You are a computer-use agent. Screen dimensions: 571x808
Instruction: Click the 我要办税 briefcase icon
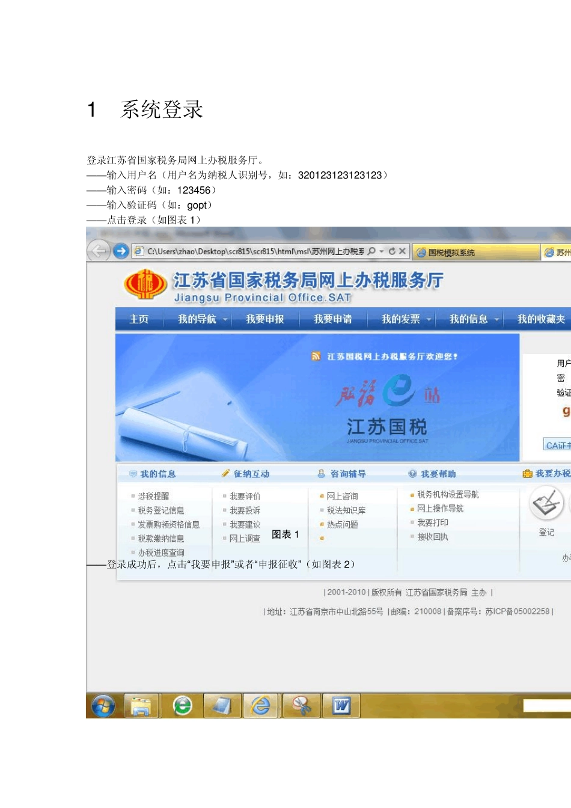point(527,474)
